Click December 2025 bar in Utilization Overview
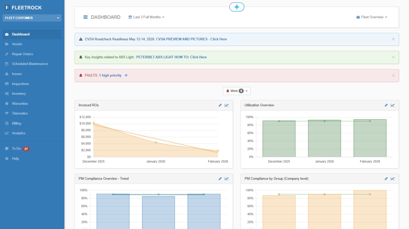This screenshot has height=229, width=409. coord(279,139)
